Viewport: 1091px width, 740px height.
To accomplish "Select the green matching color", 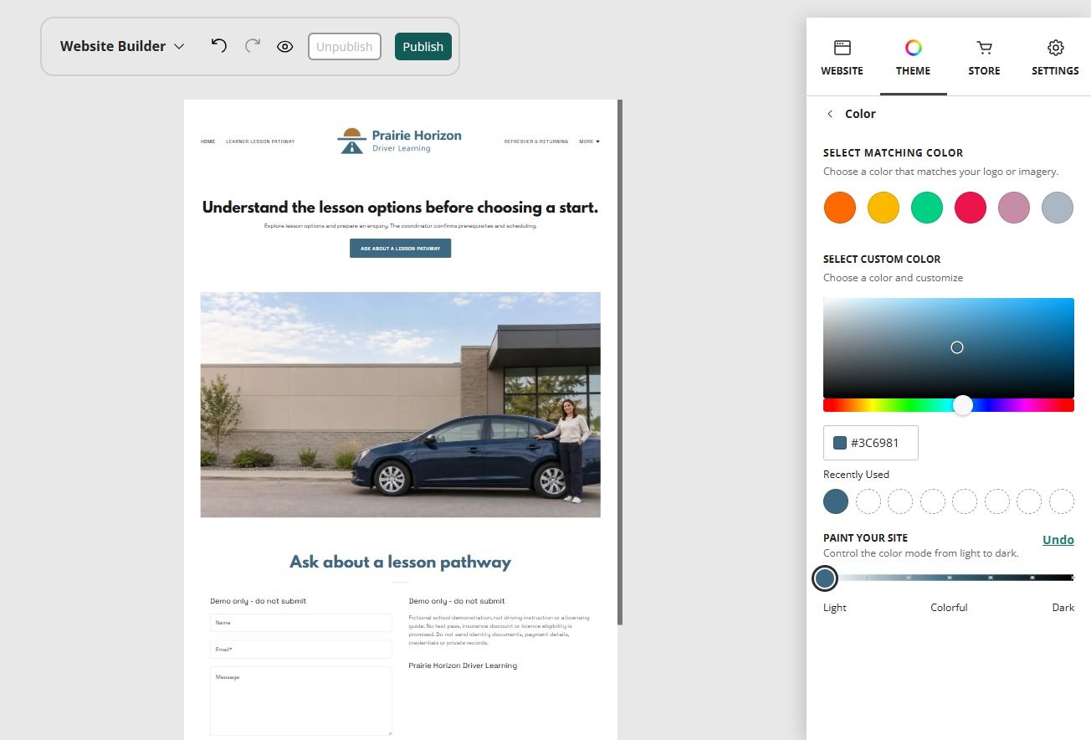I will [x=926, y=208].
